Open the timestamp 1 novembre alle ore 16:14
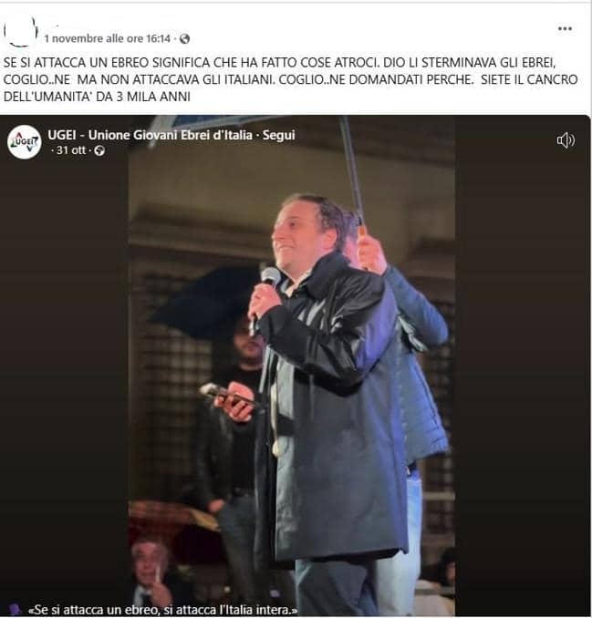The image size is (592, 618). click(108, 38)
